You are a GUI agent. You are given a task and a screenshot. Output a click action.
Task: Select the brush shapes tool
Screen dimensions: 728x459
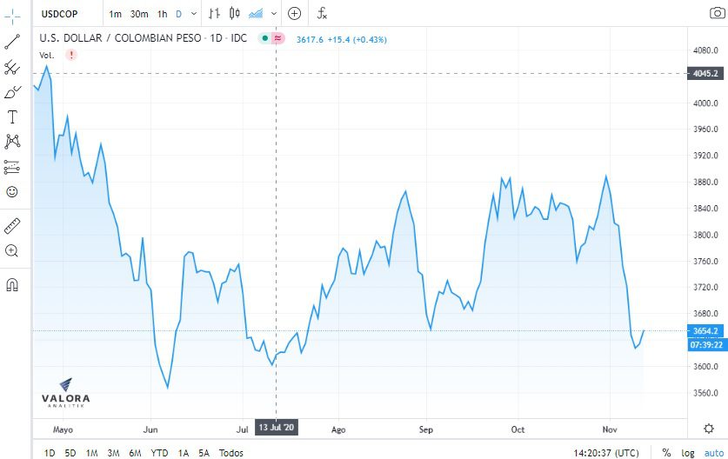(12, 92)
